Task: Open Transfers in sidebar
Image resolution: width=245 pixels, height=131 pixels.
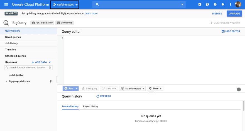Action: click(x=28, y=50)
